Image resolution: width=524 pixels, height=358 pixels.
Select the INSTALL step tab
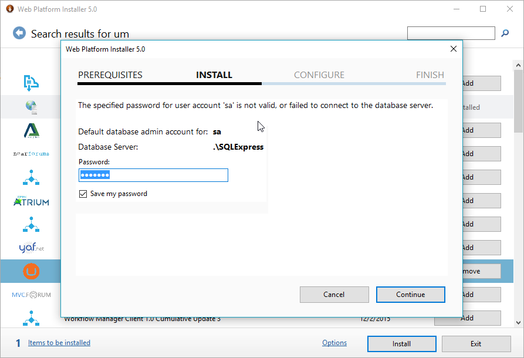(x=214, y=75)
